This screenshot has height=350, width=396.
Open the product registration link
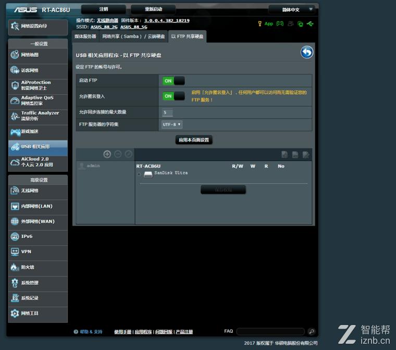[184, 332]
